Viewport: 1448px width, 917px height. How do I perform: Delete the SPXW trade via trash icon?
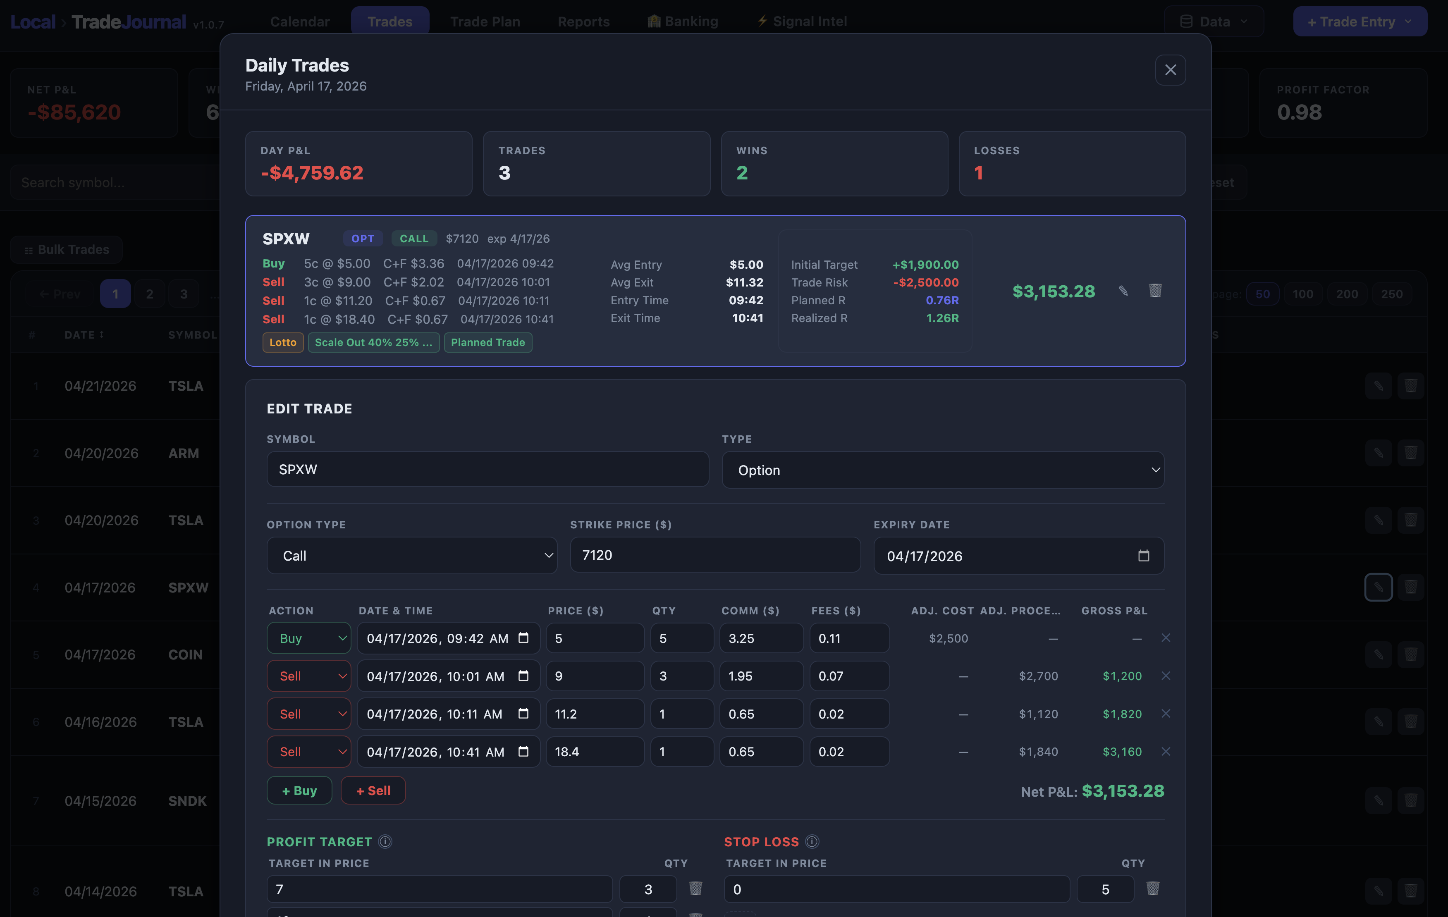tap(1154, 291)
